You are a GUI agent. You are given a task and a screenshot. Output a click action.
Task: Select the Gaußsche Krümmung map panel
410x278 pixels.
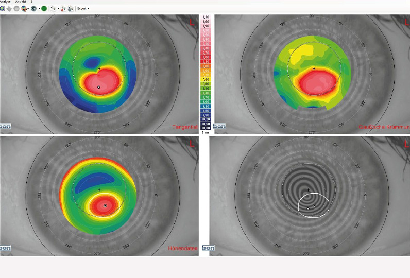tap(312, 74)
